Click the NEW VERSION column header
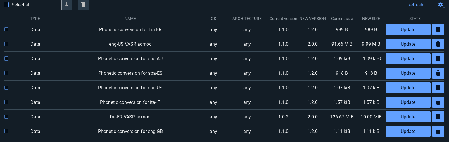The width and height of the screenshot is (449, 142). click(312, 19)
